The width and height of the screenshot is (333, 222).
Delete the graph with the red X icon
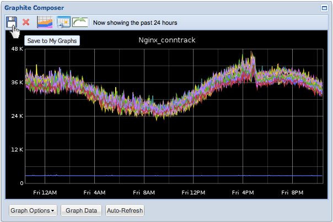coord(26,22)
